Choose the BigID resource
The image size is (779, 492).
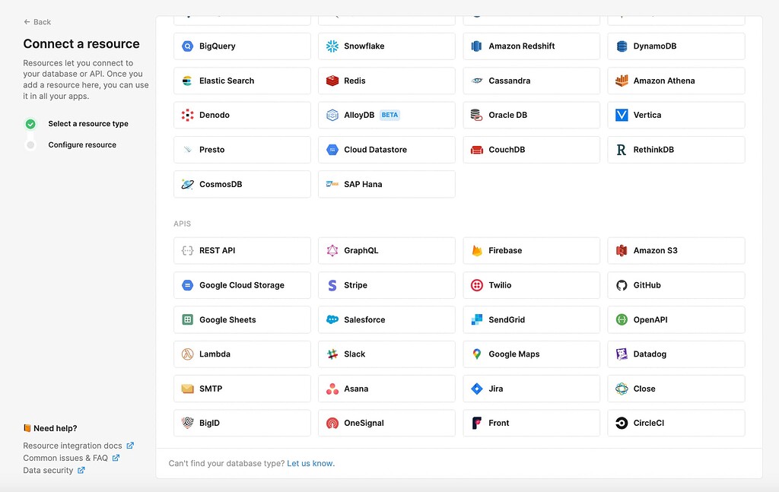[242, 423]
